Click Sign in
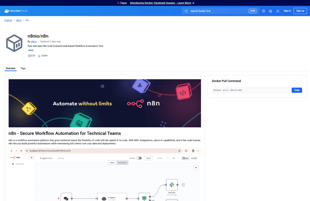Screen dimensions: 310x201 287,11
